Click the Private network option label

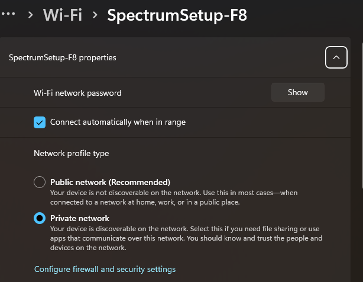point(80,218)
